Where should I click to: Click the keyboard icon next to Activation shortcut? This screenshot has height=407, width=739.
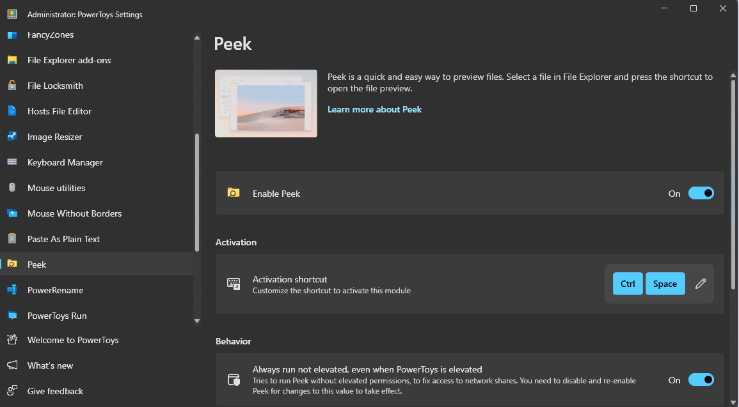click(234, 283)
